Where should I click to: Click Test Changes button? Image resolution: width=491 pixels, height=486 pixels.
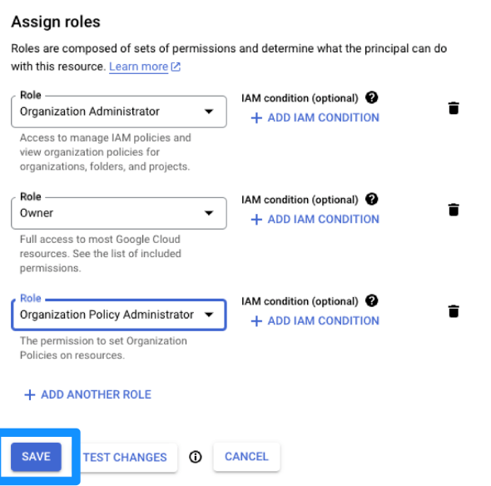(125, 457)
